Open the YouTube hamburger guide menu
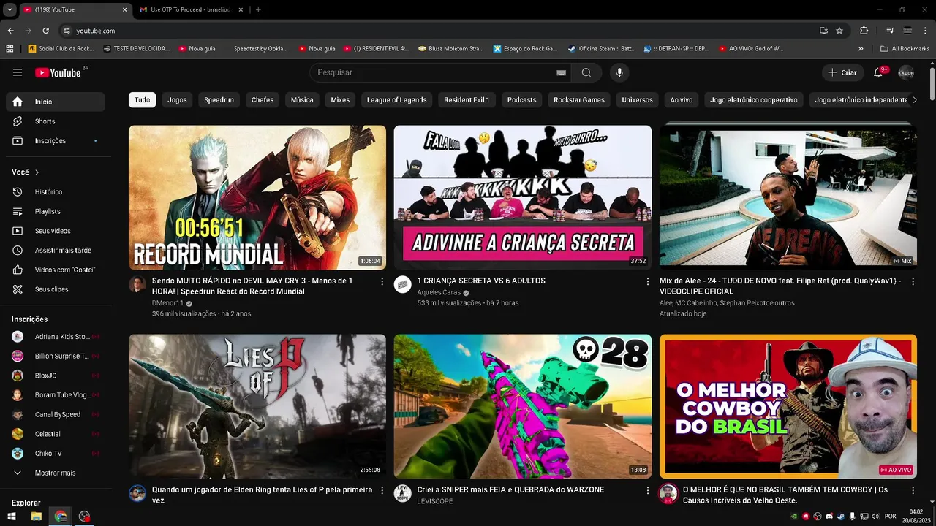The height and width of the screenshot is (526, 936). [x=18, y=72]
